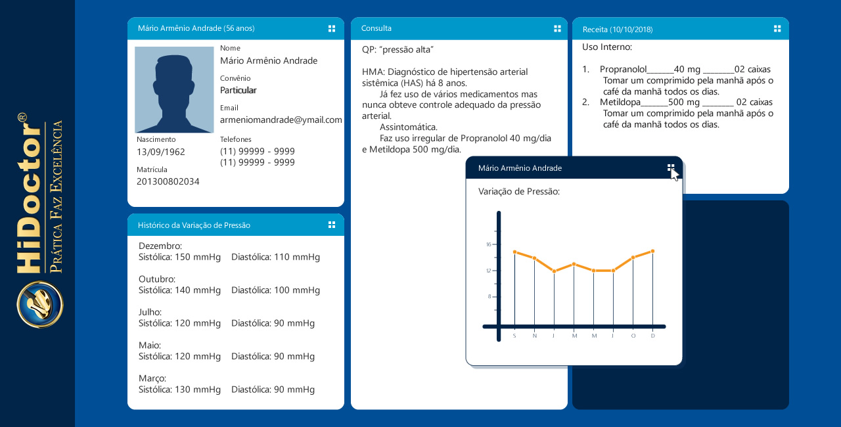Click the patient silhouette photo

coord(174,90)
